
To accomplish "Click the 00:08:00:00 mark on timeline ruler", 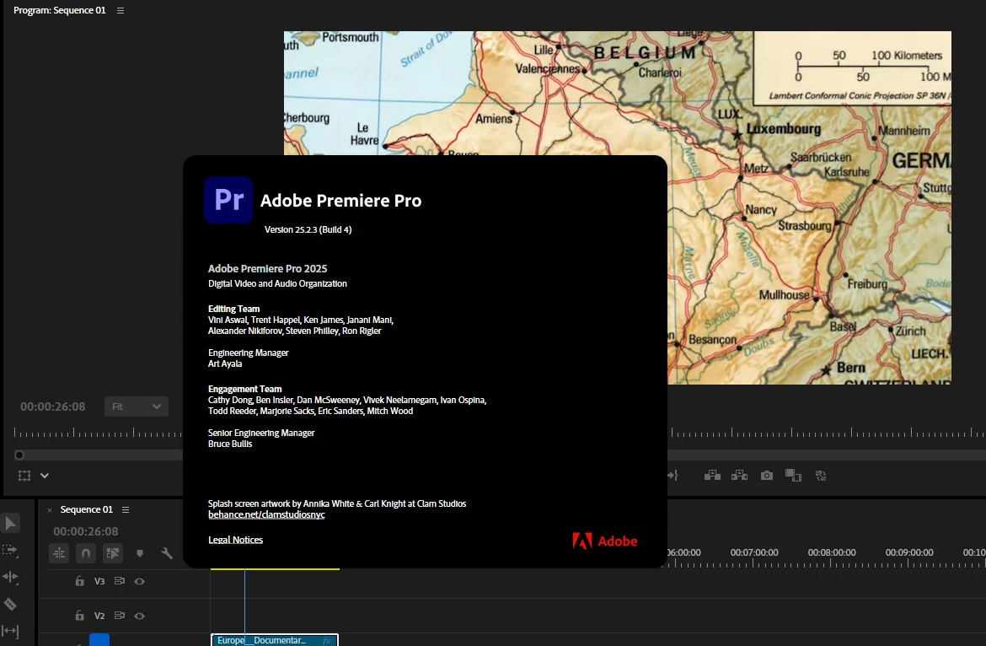I will click(831, 553).
